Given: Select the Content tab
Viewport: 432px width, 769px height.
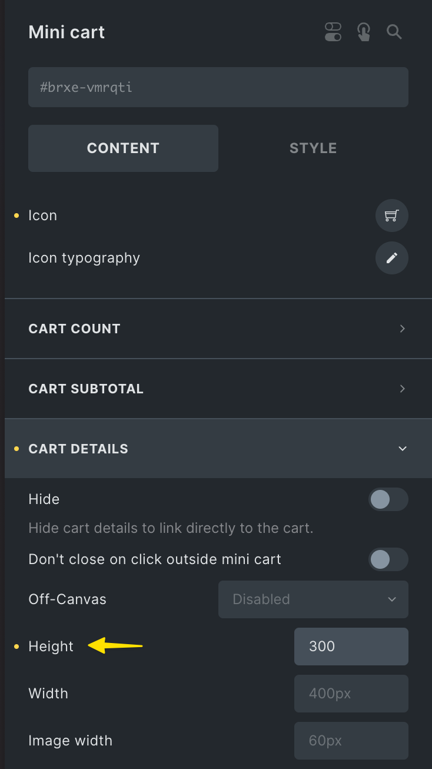Looking at the screenshot, I should (x=123, y=148).
